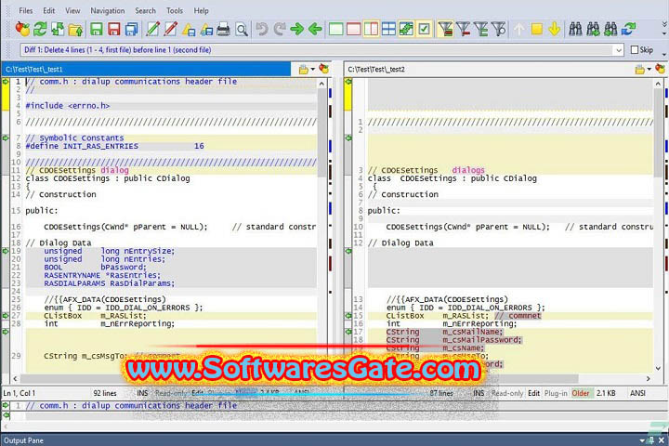Click the plain binoculars Find icon
669x446 pixels.
coord(575,29)
